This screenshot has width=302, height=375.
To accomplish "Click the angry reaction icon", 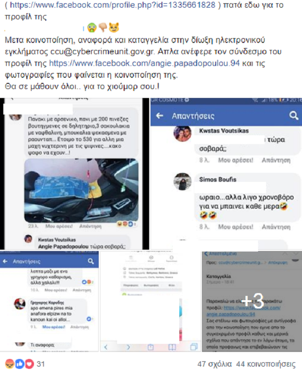I will click(x=9, y=364).
